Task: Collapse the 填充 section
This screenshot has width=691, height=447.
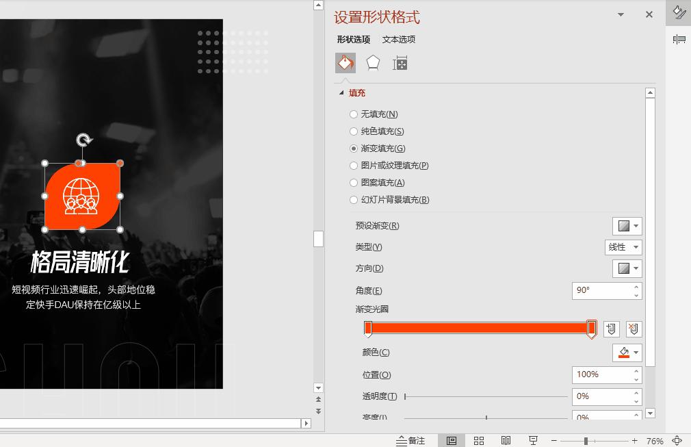Action: (x=342, y=92)
